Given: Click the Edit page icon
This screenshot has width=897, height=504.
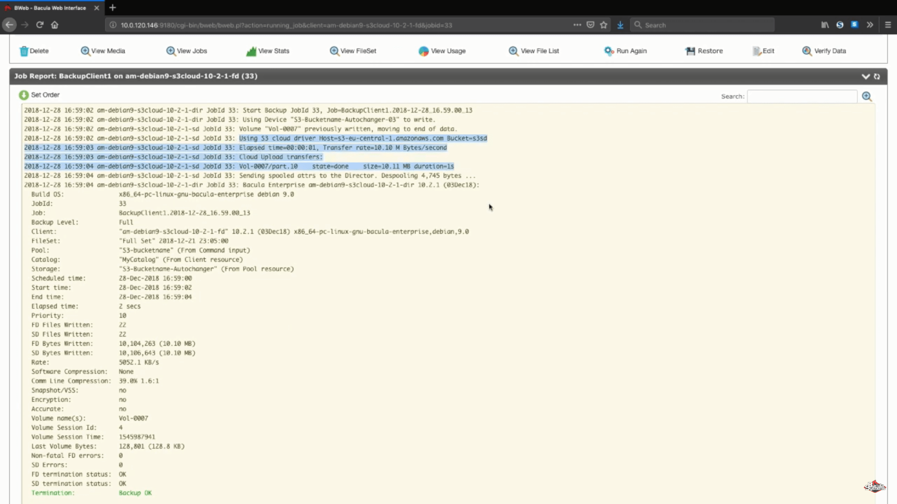Looking at the screenshot, I should [x=757, y=51].
